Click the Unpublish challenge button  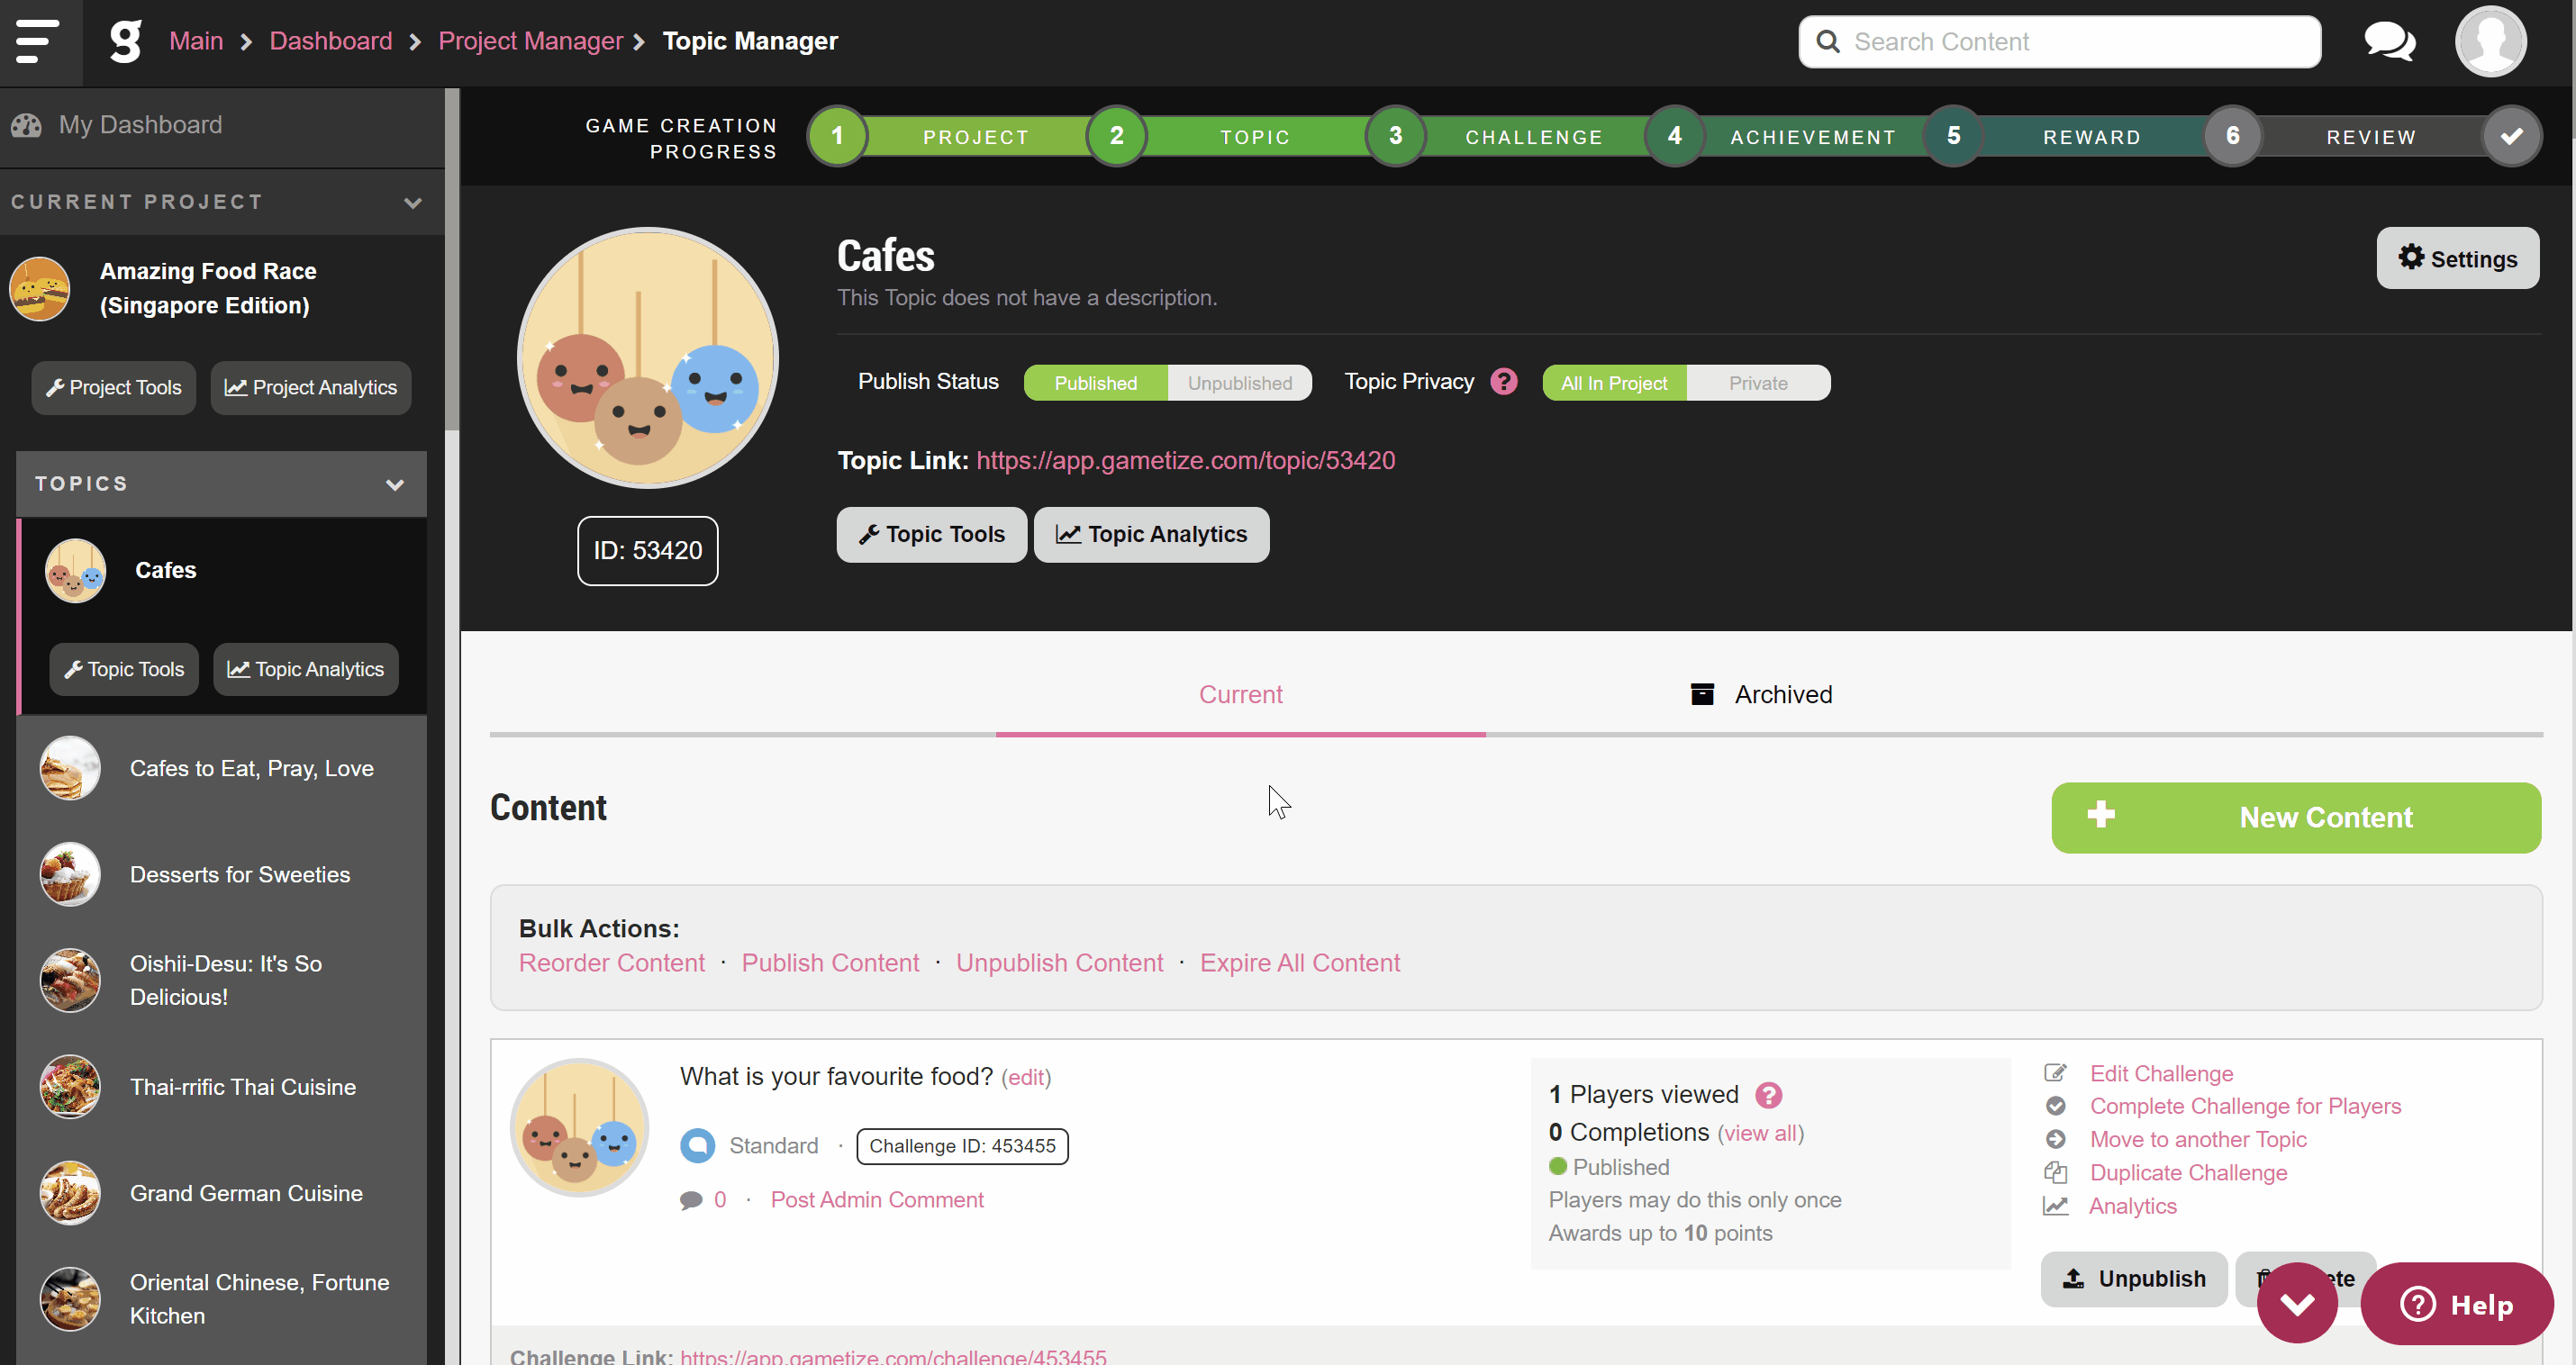point(2134,1279)
